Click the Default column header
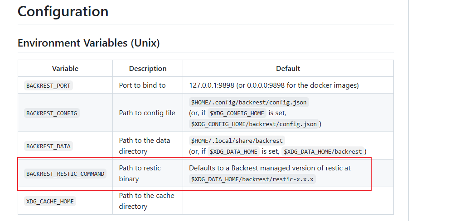The height and width of the screenshot is (221, 460). click(288, 69)
